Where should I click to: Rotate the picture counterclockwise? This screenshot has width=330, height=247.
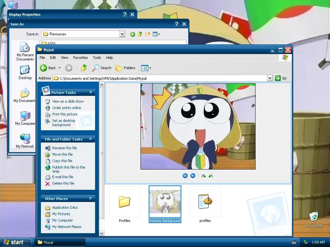[211, 176]
